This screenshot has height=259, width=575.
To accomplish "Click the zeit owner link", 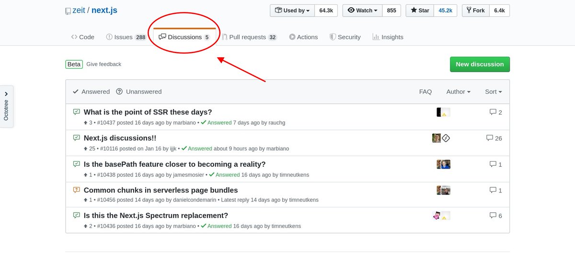I will [x=79, y=10].
